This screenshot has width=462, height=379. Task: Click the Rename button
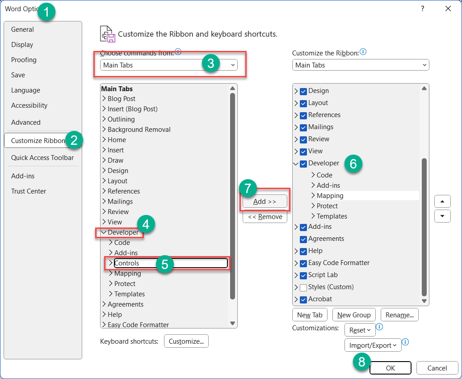[399, 315]
